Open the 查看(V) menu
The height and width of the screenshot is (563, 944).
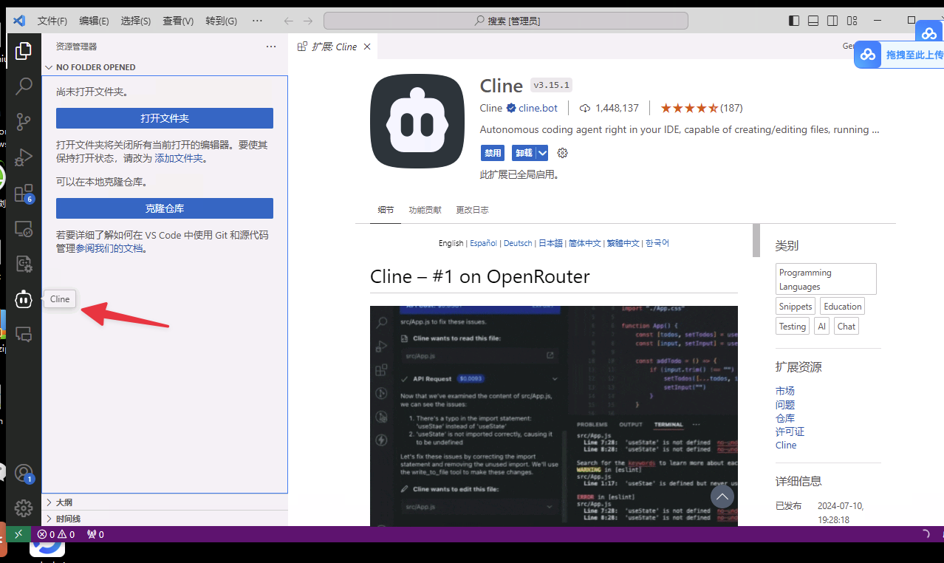178,21
